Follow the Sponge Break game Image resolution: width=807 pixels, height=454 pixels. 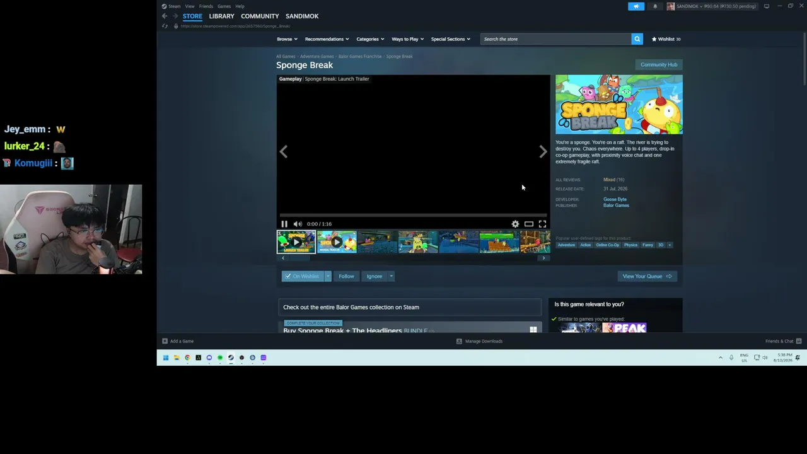click(346, 276)
